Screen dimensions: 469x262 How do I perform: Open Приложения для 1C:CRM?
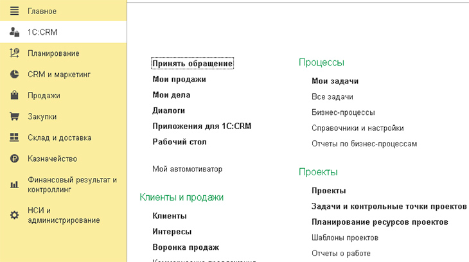202,127
